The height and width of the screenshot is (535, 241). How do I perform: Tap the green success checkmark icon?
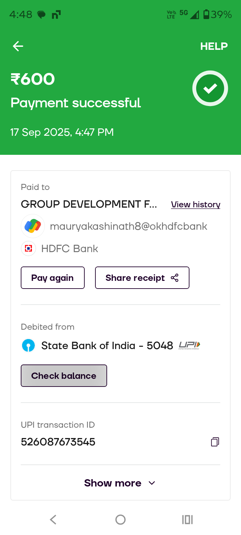click(210, 88)
